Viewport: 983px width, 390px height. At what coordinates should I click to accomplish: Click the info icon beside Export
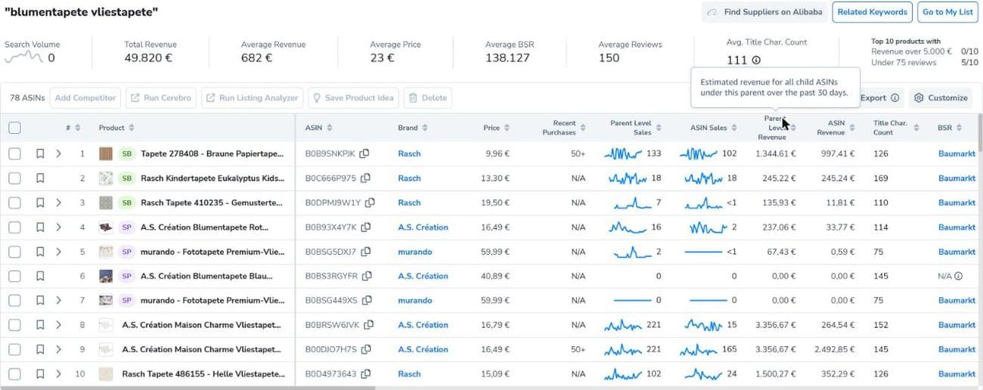click(x=895, y=97)
